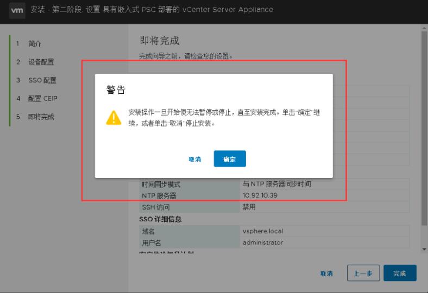This screenshot has width=428, height=293.
Task: Click the vsphere.local domain value
Action: click(263, 231)
